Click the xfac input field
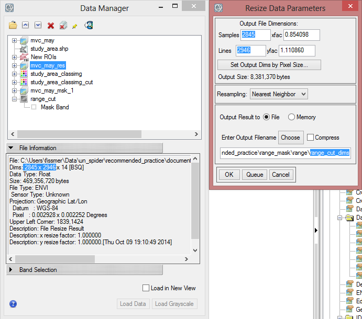This screenshot has height=319, width=362. (x=301, y=35)
